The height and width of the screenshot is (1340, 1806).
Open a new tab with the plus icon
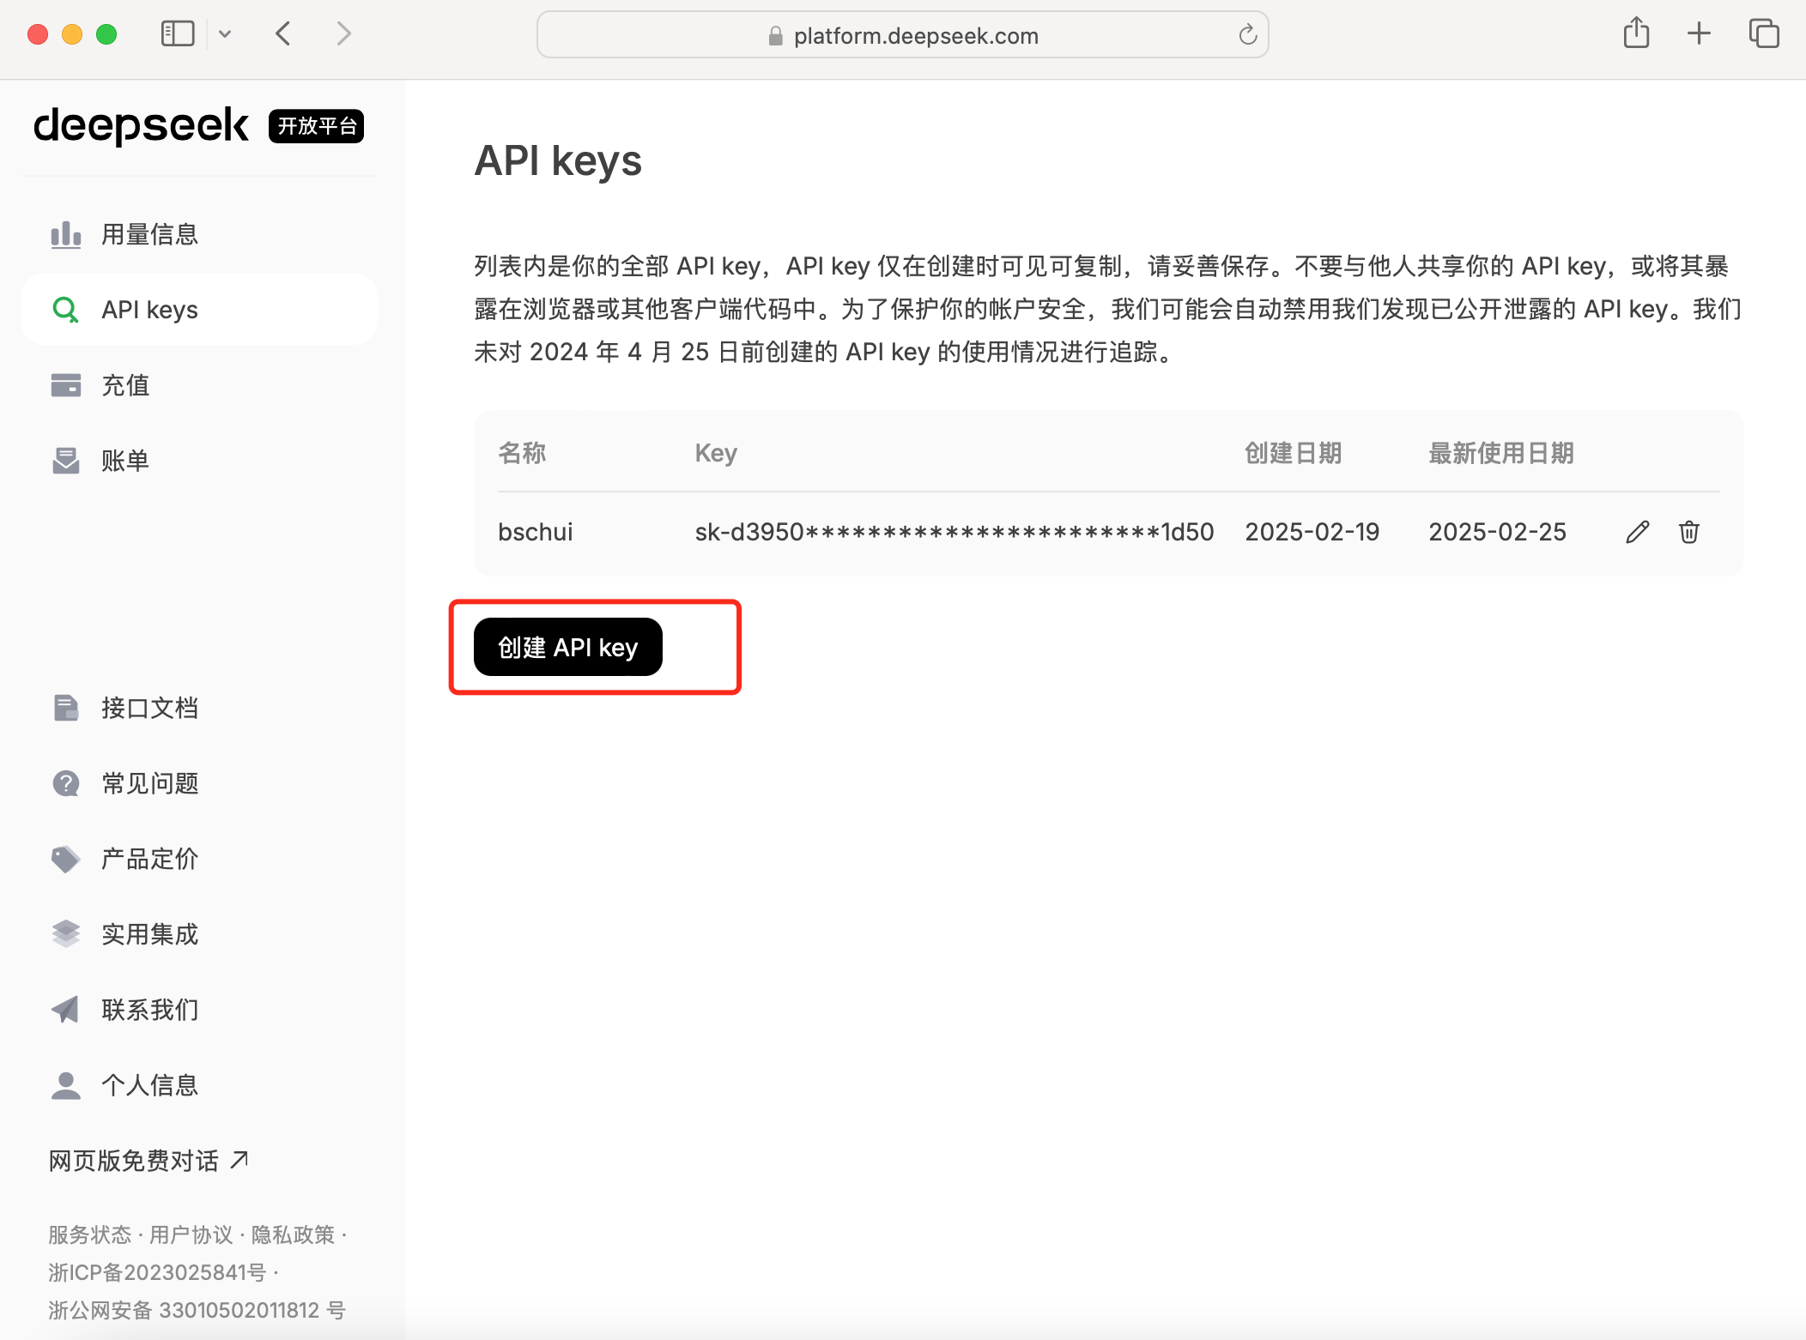pos(1699,33)
